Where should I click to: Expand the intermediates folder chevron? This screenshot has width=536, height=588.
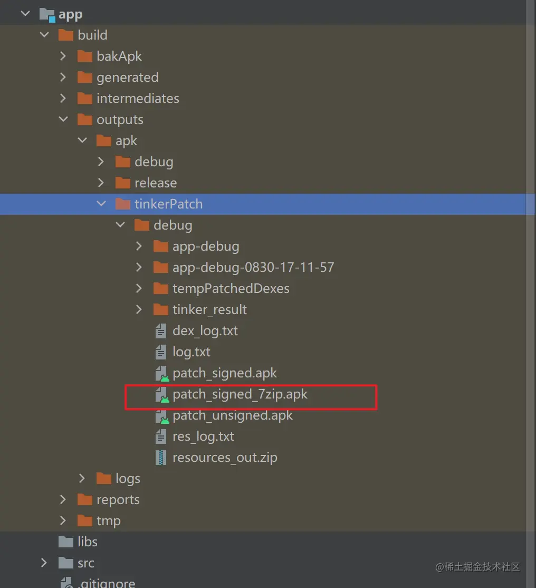[x=63, y=98]
